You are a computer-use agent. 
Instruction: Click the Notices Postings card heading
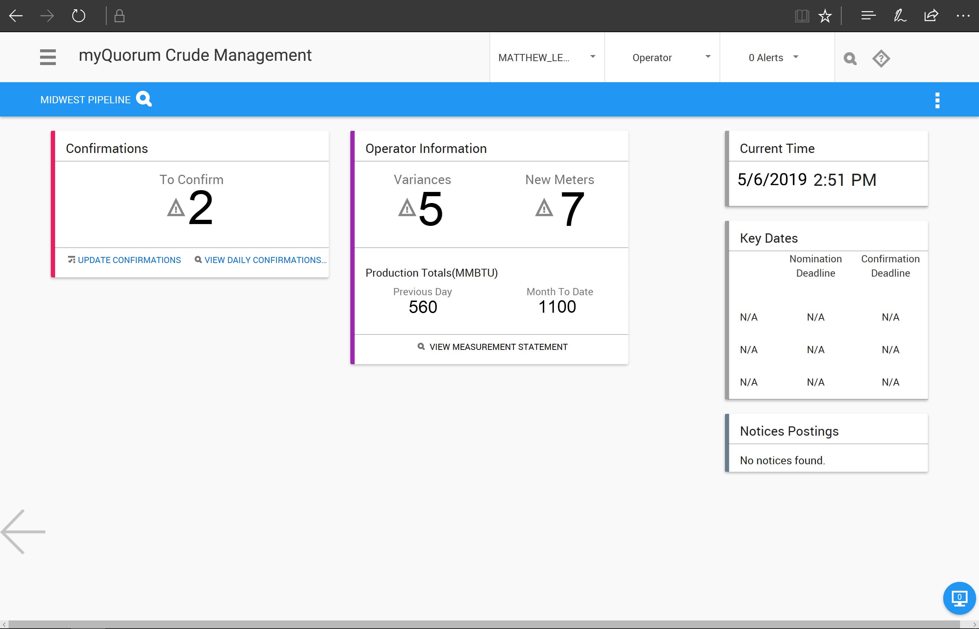click(x=789, y=431)
